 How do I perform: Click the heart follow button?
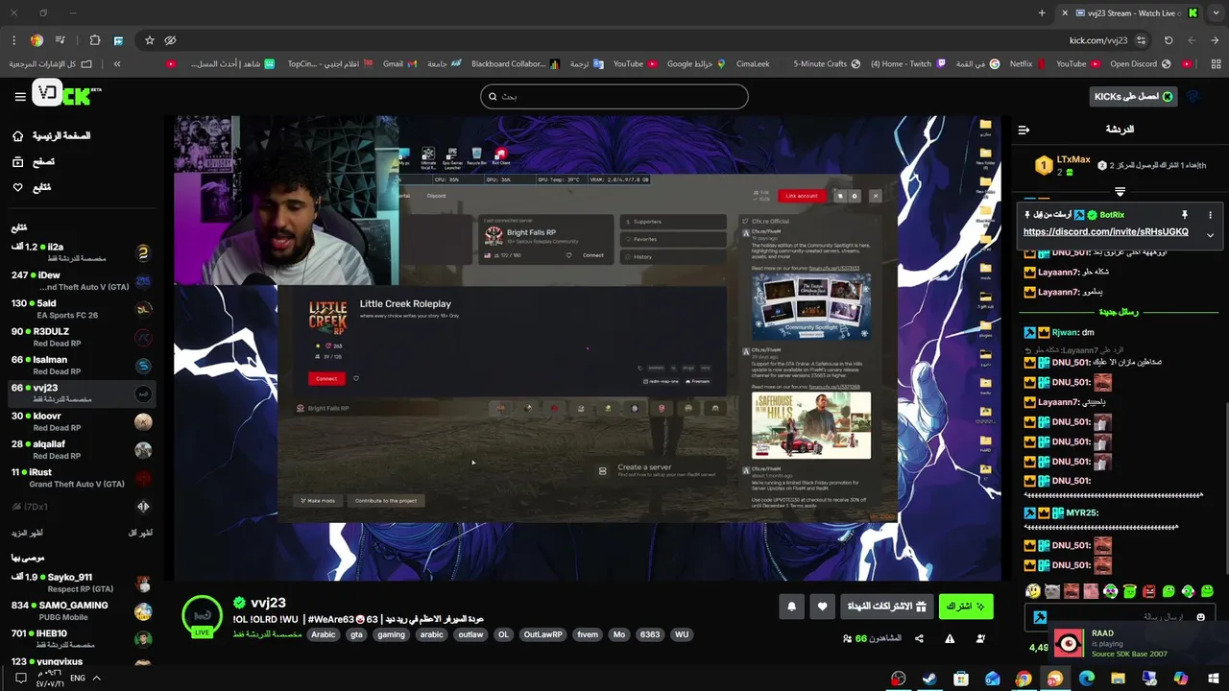click(x=822, y=607)
